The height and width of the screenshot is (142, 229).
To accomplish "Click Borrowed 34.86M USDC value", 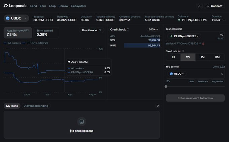I will click(x=67, y=20).
